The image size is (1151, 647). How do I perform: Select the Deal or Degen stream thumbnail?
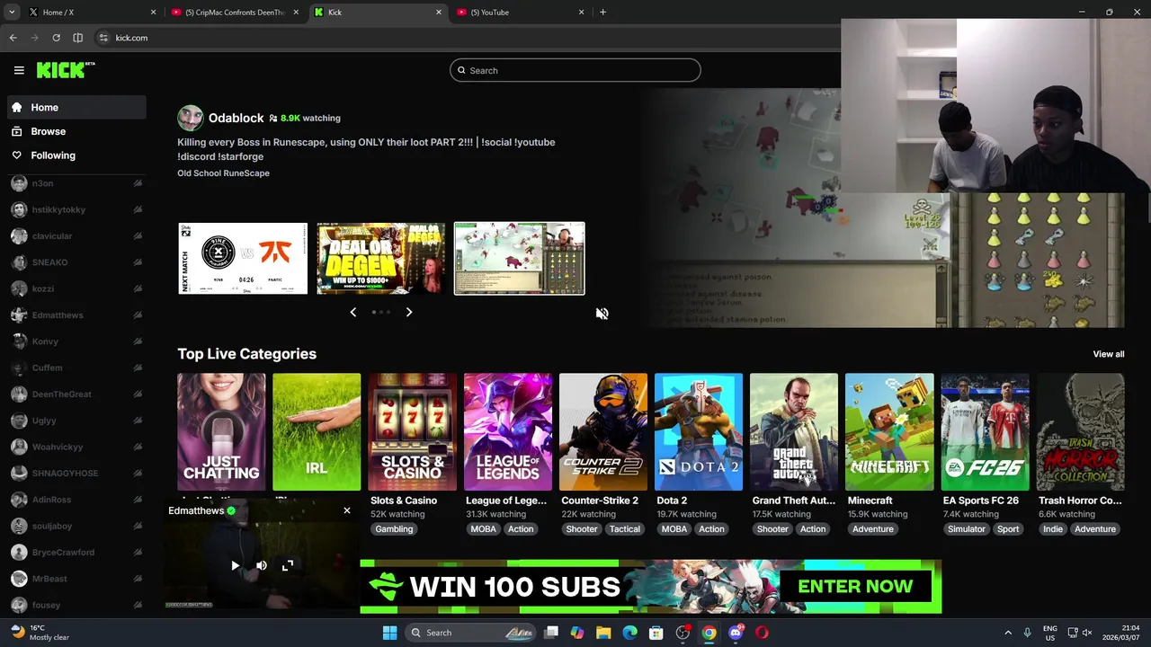click(380, 259)
